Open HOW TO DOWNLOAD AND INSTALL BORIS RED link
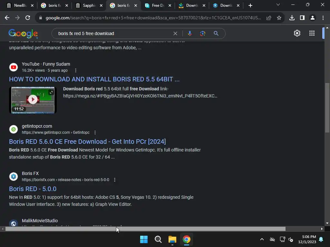 [94, 79]
